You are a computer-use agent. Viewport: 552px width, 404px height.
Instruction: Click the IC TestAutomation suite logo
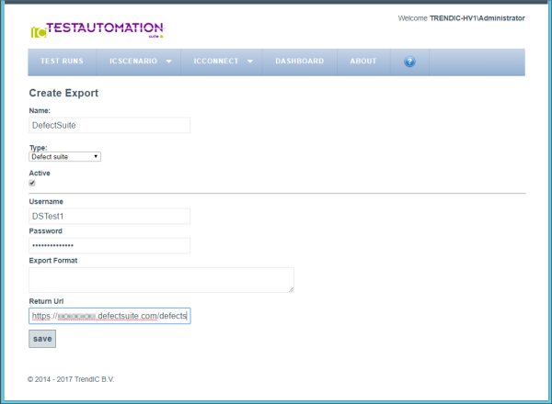pos(97,31)
